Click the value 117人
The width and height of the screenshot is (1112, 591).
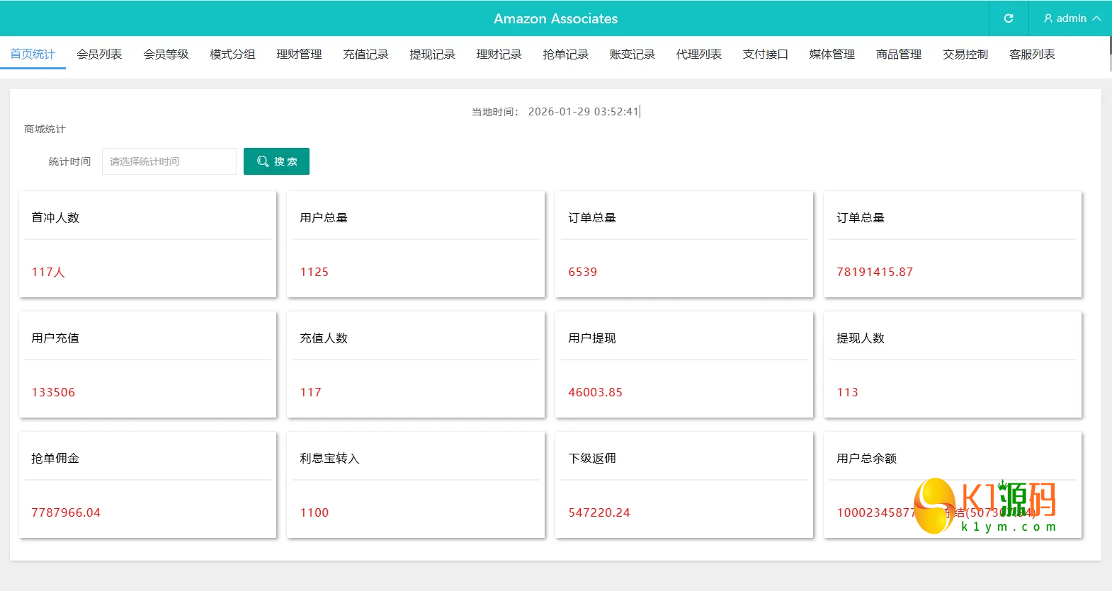click(48, 272)
